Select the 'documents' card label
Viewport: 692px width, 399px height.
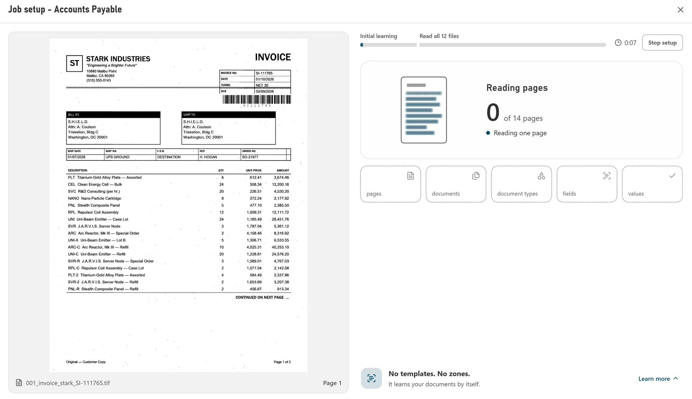coord(446,194)
